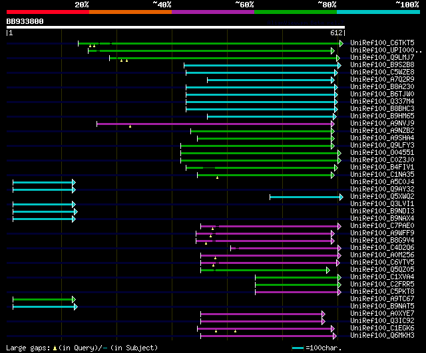Click the BB933800 query name
This screenshot has height=353, width=426.
coord(25,21)
